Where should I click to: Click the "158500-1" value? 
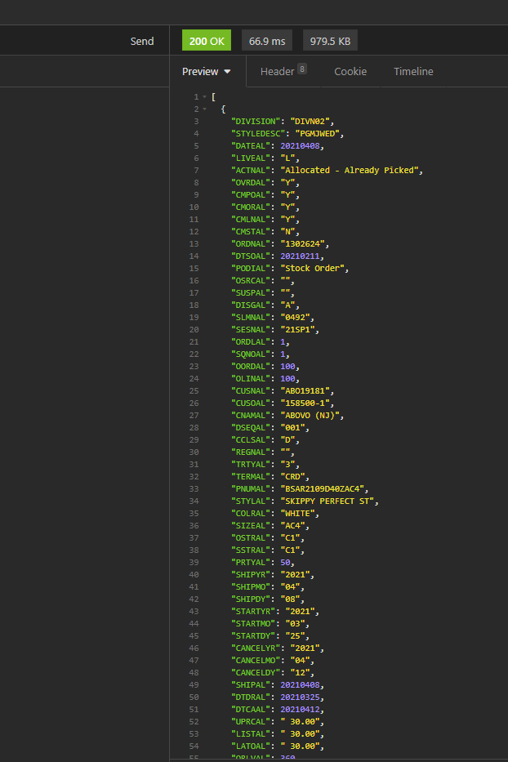(305, 403)
